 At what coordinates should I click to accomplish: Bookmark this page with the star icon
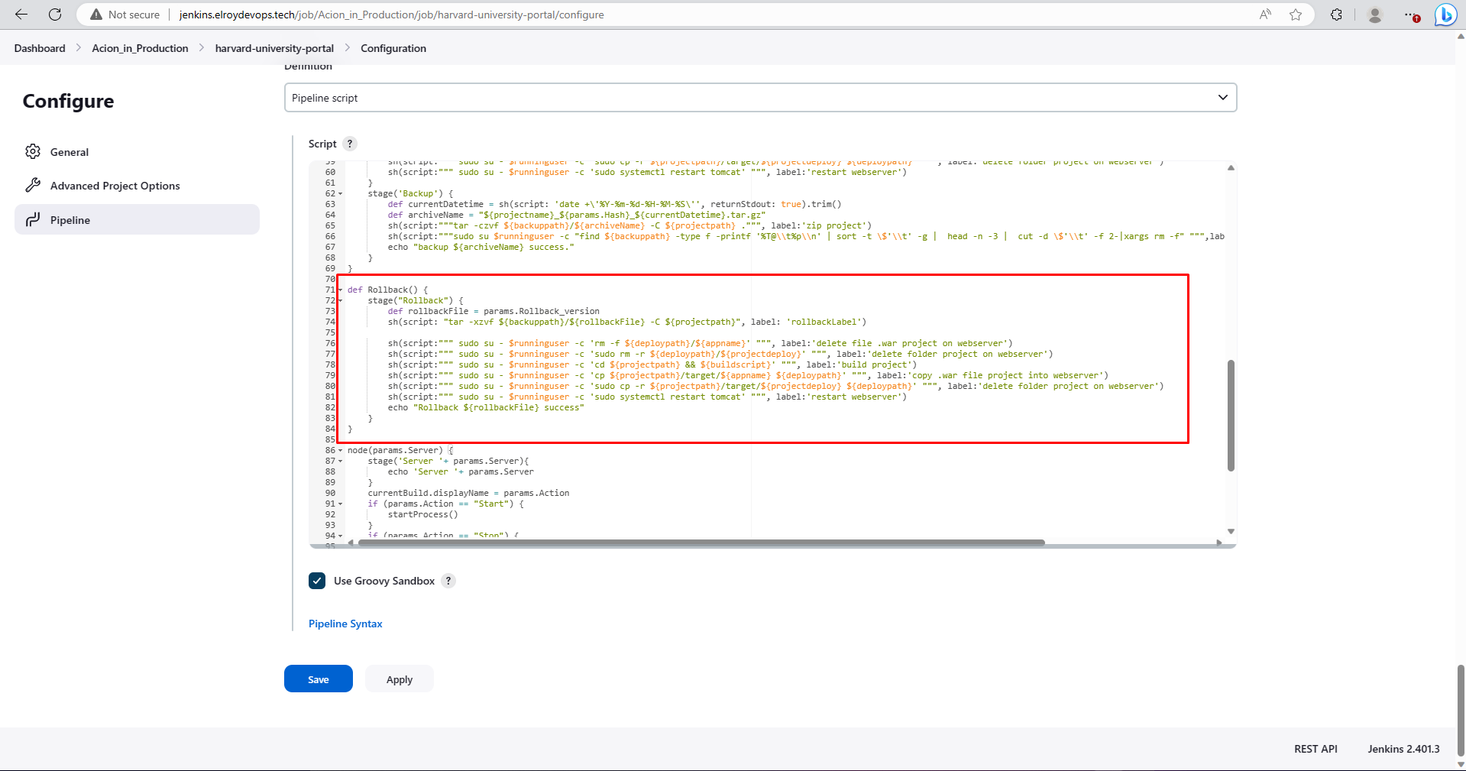coord(1296,15)
